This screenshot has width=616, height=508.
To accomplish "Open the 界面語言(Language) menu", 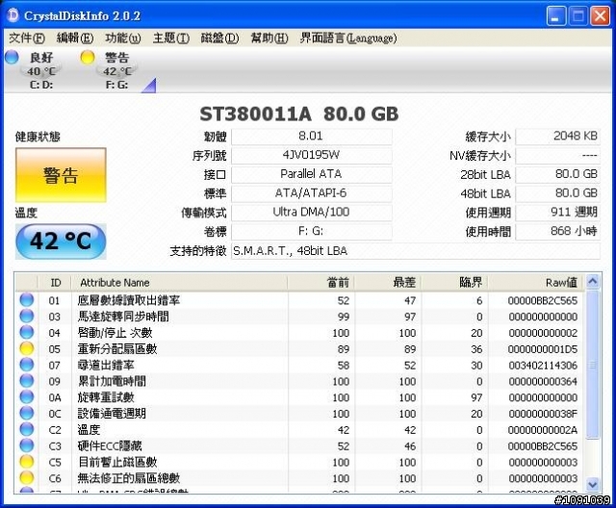I will coord(348,38).
